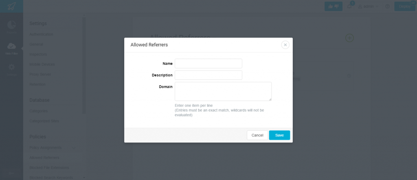417x180 pixels.
Task: Select Allowed Referrers in sidebar menu
Action: (44, 158)
